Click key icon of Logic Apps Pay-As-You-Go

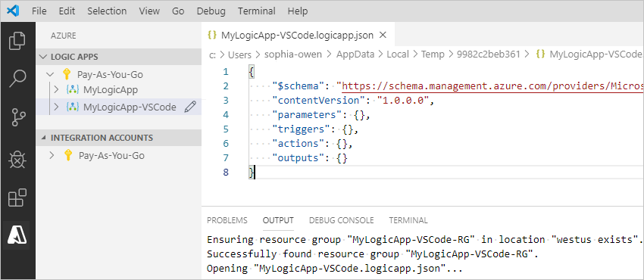[66, 75]
